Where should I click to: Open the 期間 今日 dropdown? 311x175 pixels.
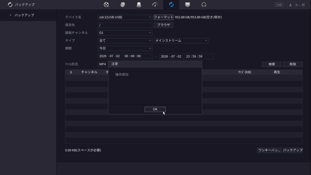click(x=125, y=48)
